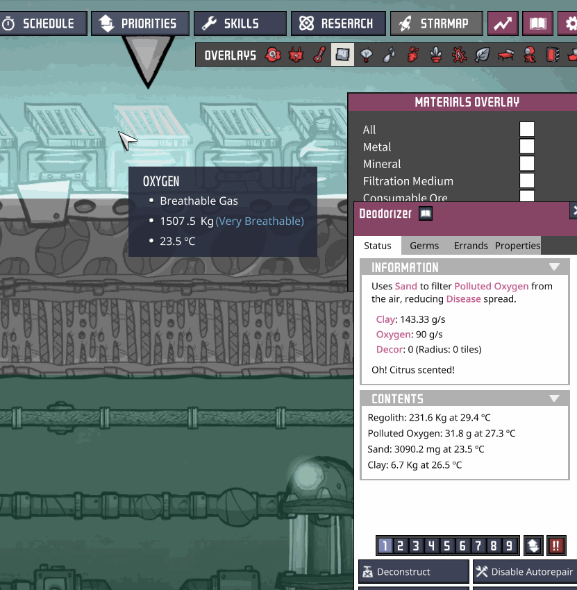
Task: Toggle the Temperature overlay thermometer icon
Action: pos(319,55)
